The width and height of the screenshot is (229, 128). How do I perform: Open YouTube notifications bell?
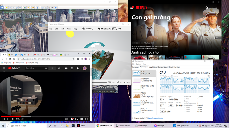pyautogui.click(x=78, y=68)
